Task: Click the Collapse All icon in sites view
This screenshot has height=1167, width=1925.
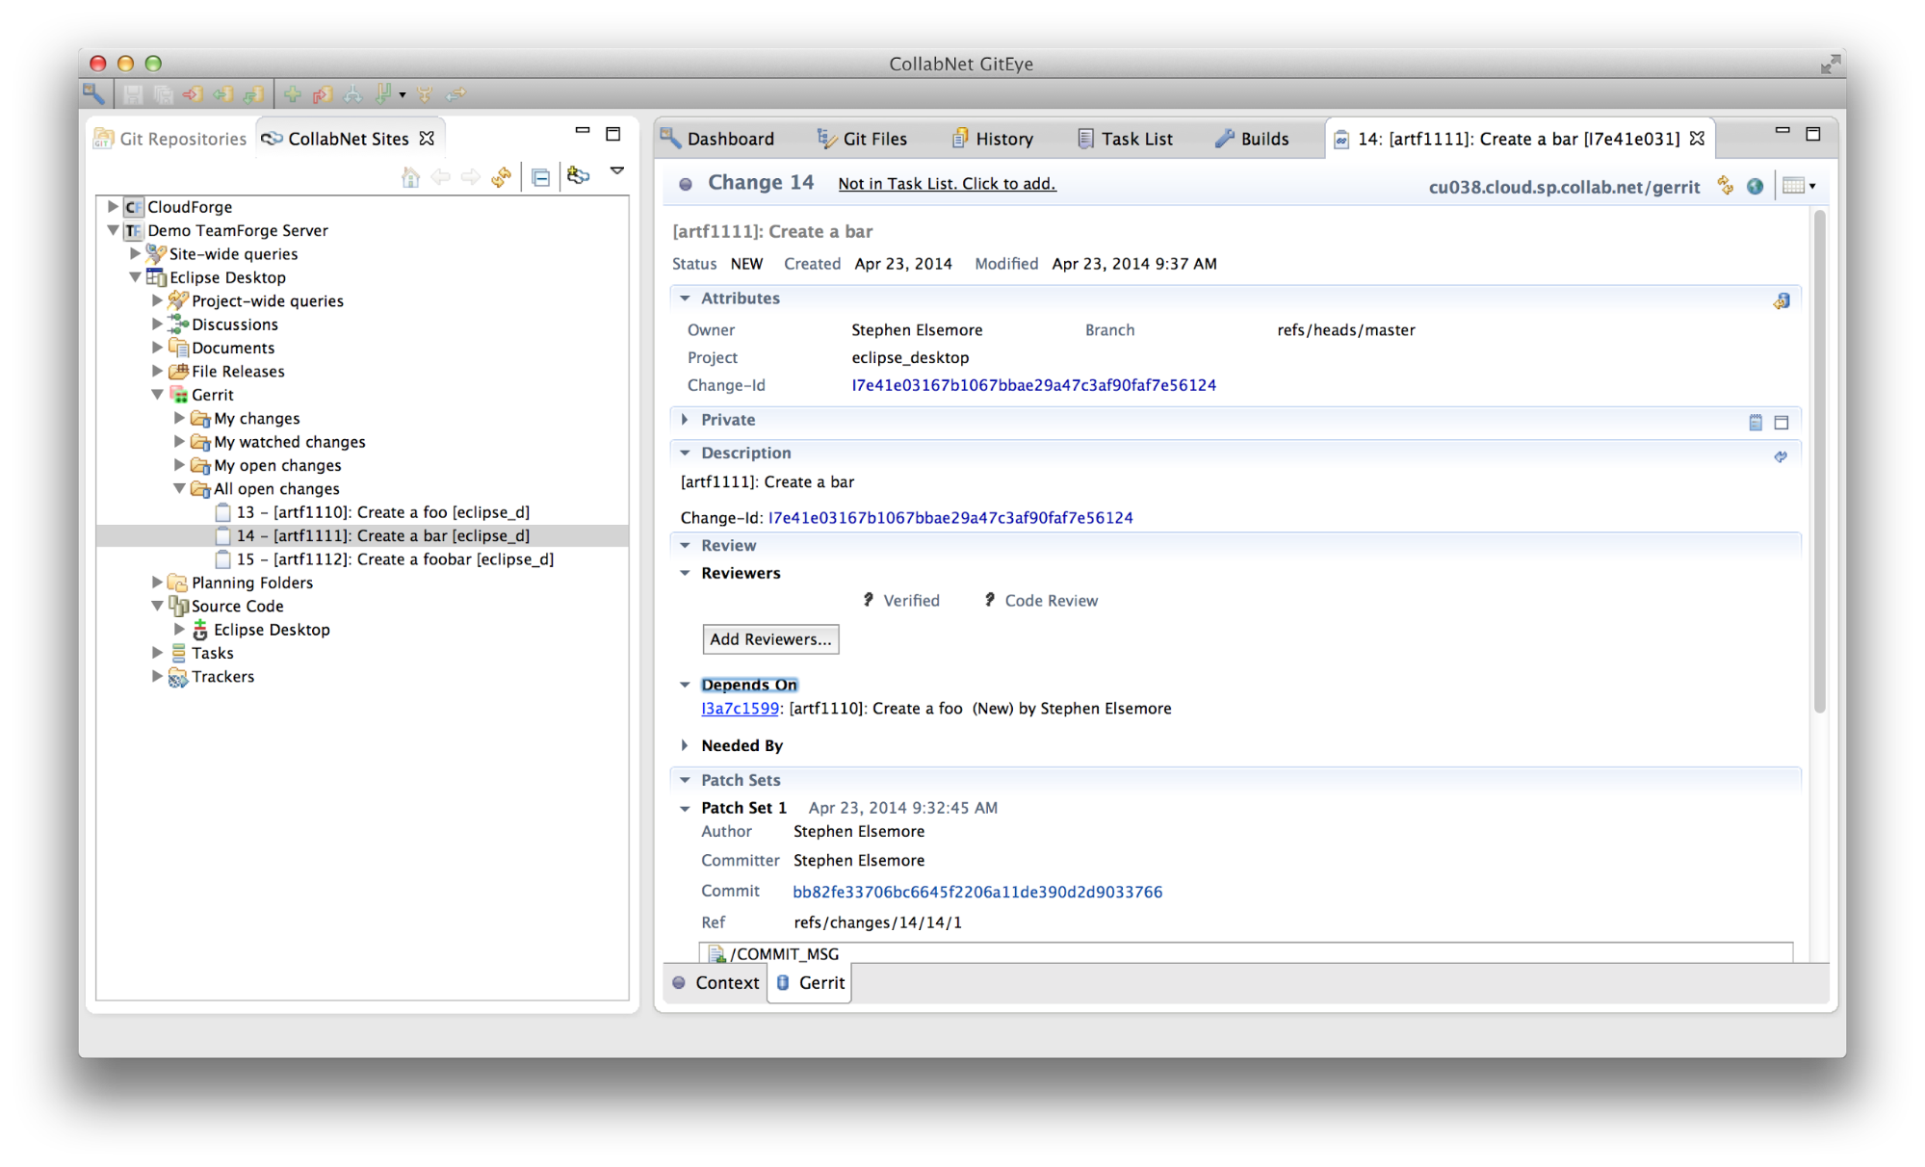Action: pyautogui.click(x=541, y=176)
